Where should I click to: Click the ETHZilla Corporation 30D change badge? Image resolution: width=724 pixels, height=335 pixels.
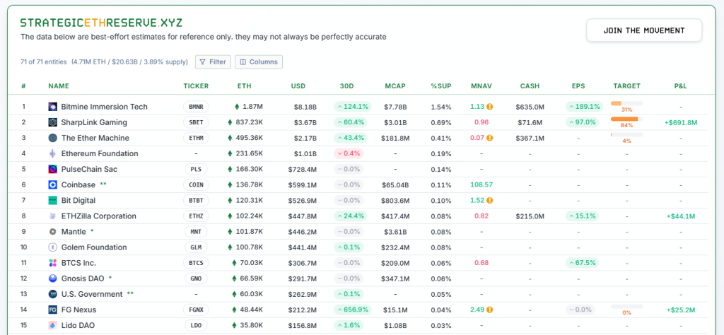[x=352, y=216]
